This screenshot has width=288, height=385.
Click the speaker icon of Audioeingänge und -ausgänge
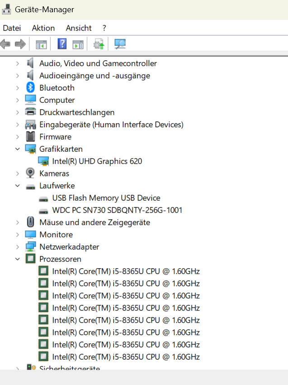30,75
